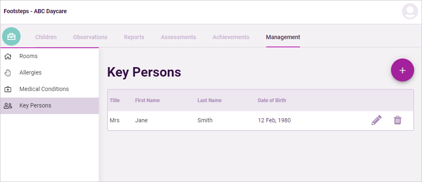Image resolution: width=422 pixels, height=182 pixels.
Task: Sort by the Date of Birth header
Action: 272,100
